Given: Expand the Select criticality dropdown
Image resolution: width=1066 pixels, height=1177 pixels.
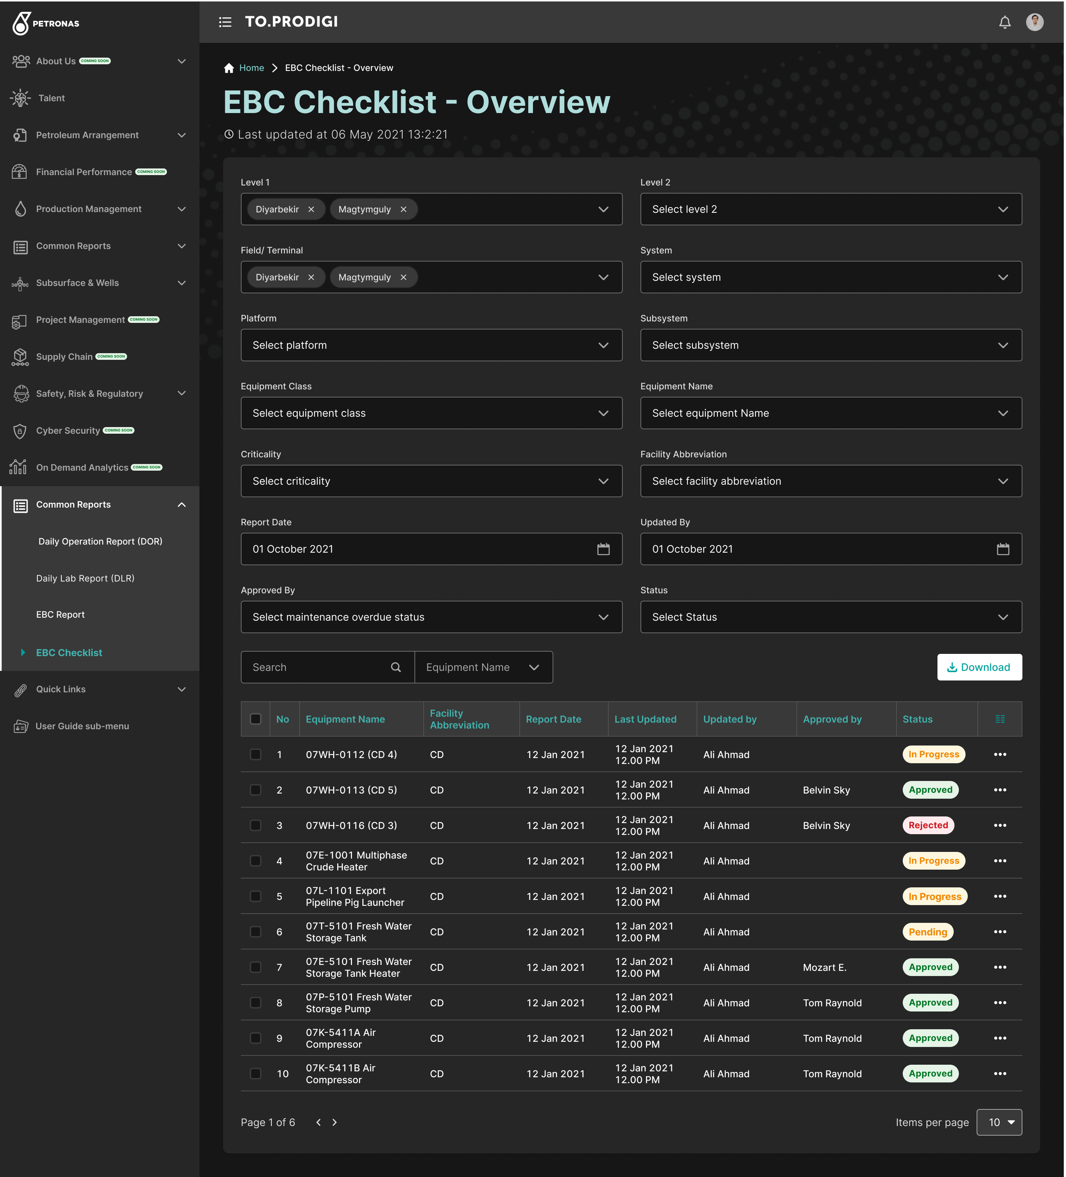Looking at the screenshot, I should pos(431,481).
